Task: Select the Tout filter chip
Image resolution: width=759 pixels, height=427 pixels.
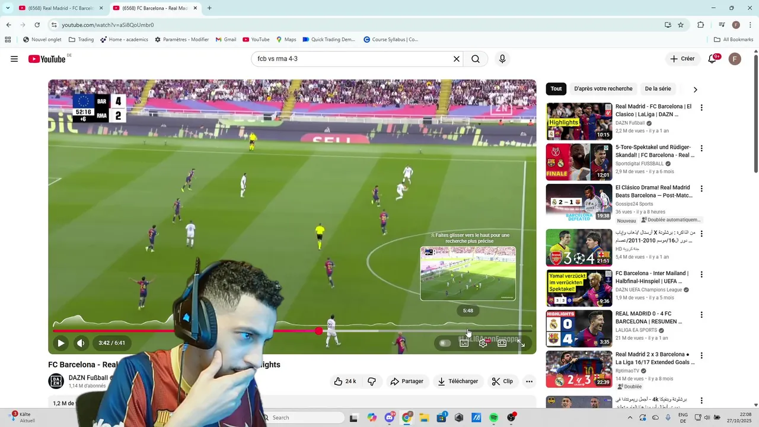Action: [556, 89]
